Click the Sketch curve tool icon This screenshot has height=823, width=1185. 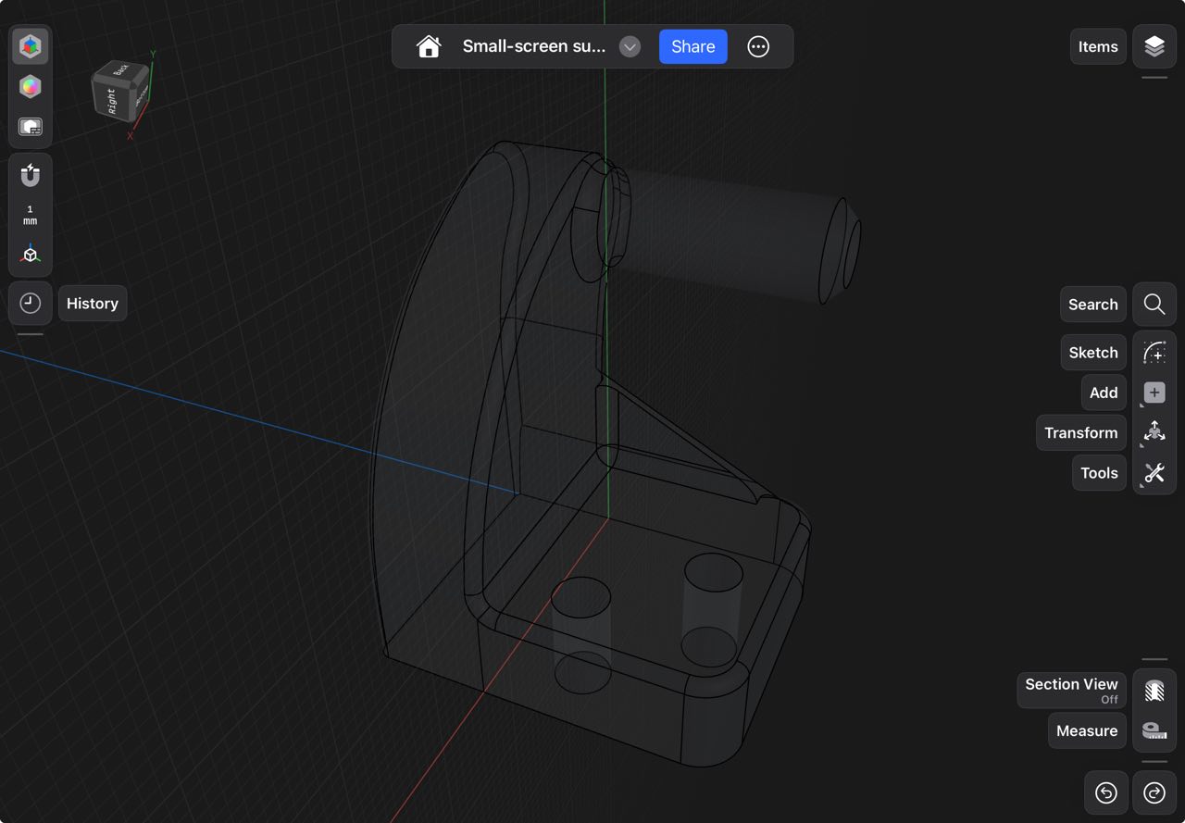1154,353
